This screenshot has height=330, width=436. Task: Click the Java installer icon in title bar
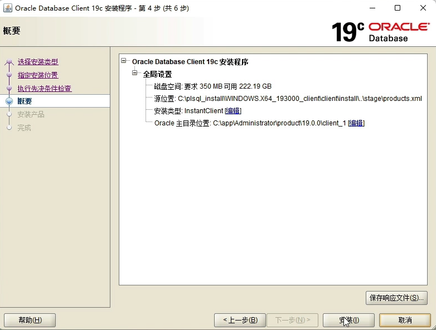(7, 8)
